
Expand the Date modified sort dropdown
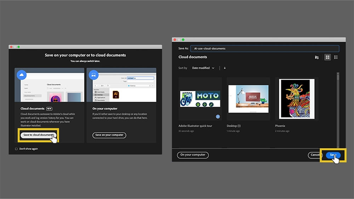pos(203,68)
